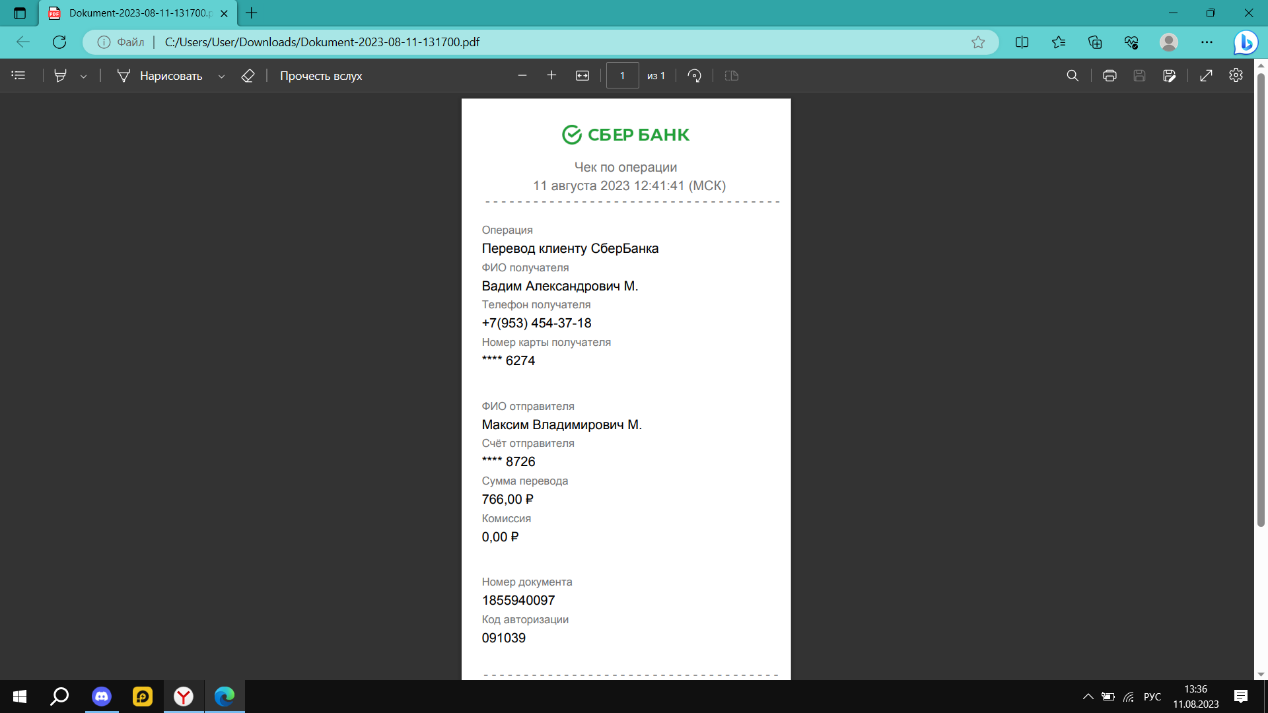
Task: Open Microsoft Edge in the taskbar
Action: pos(225,696)
